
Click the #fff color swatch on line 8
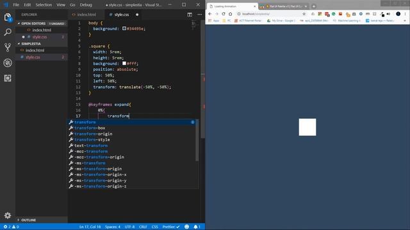124,63
